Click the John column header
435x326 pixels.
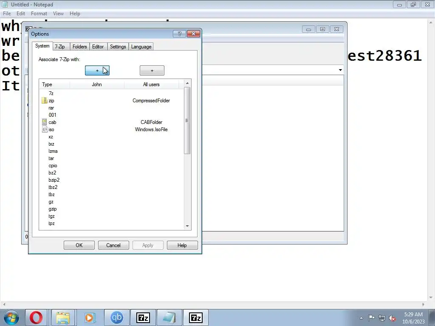click(97, 84)
